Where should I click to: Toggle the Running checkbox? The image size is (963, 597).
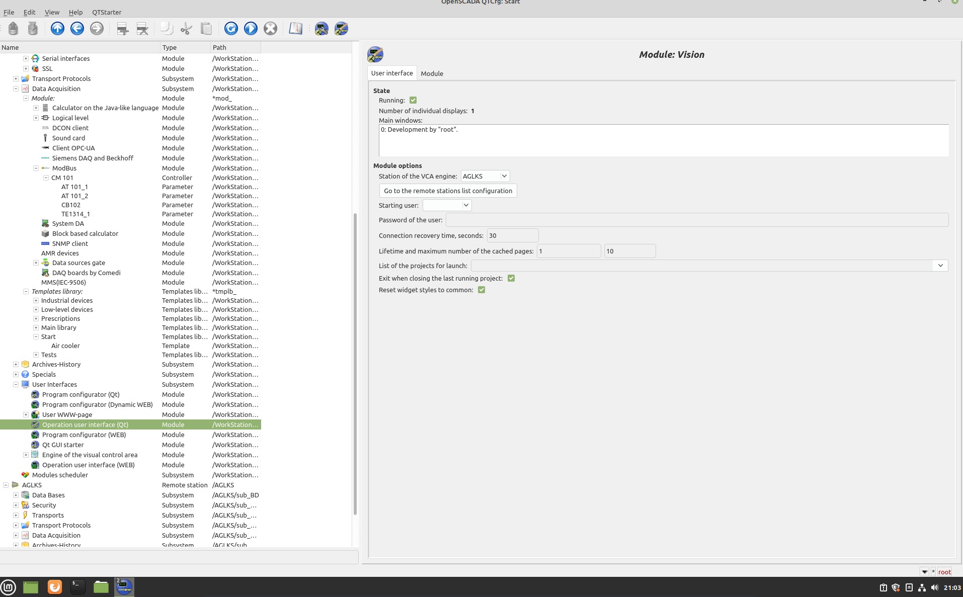point(413,101)
